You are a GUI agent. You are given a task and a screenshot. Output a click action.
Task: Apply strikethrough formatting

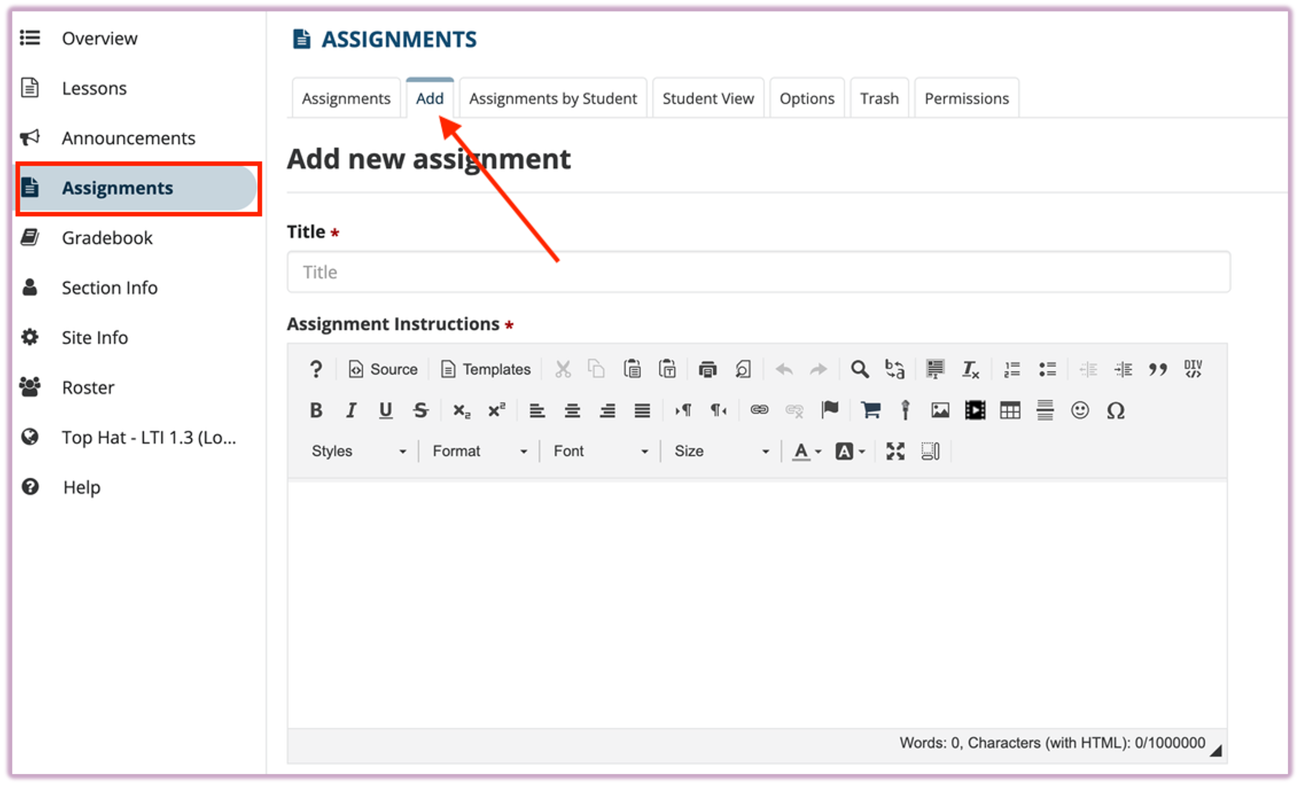(420, 410)
